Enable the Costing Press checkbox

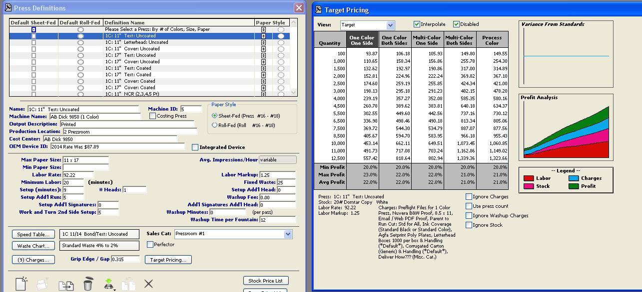coord(153,116)
